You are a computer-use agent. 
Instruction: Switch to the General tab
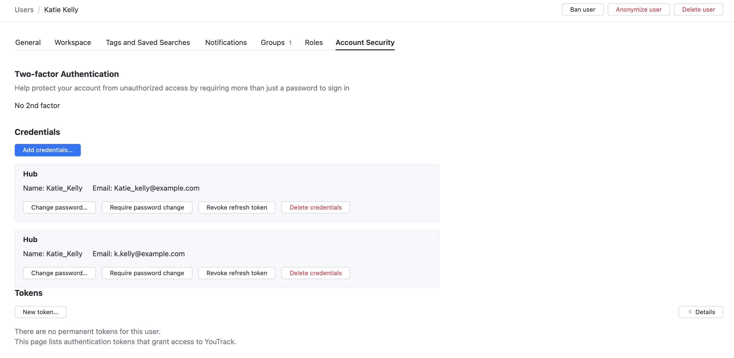coord(28,42)
